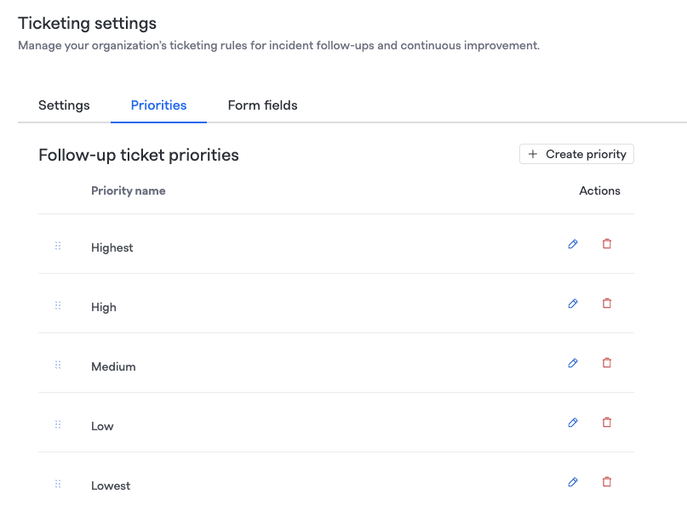Open the Form fields tab

point(262,105)
